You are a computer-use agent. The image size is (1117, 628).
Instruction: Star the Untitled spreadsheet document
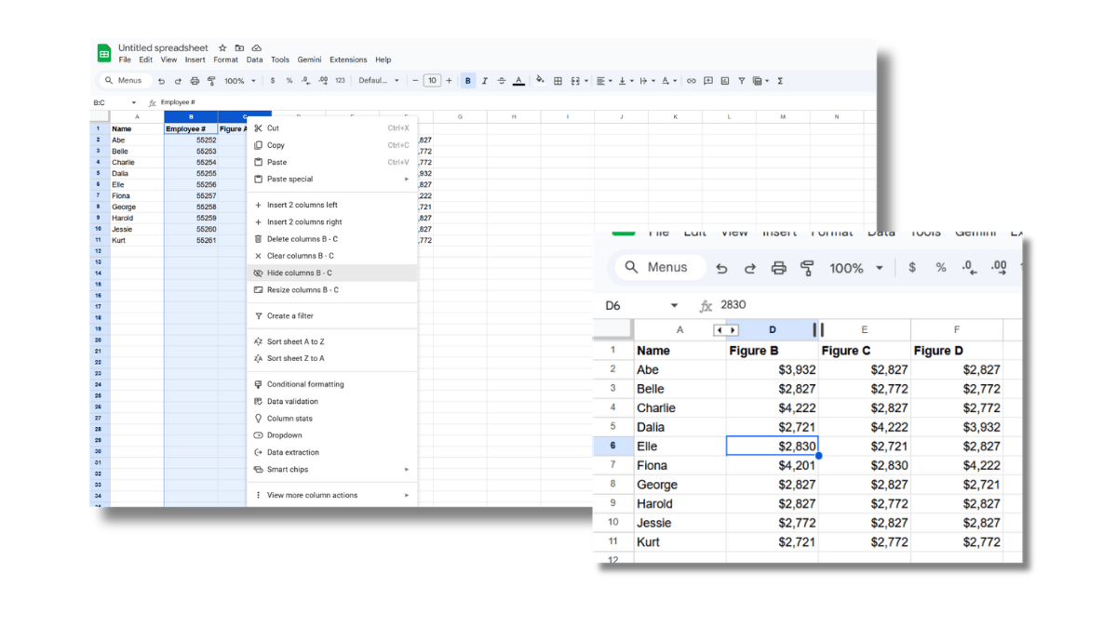222,47
